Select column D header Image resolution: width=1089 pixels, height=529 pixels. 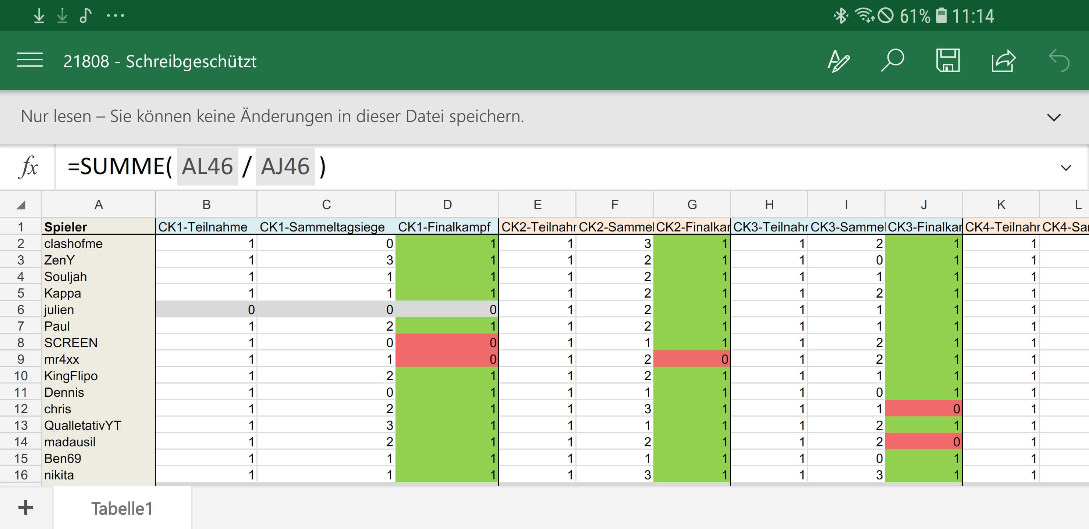click(x=447, y=205)
